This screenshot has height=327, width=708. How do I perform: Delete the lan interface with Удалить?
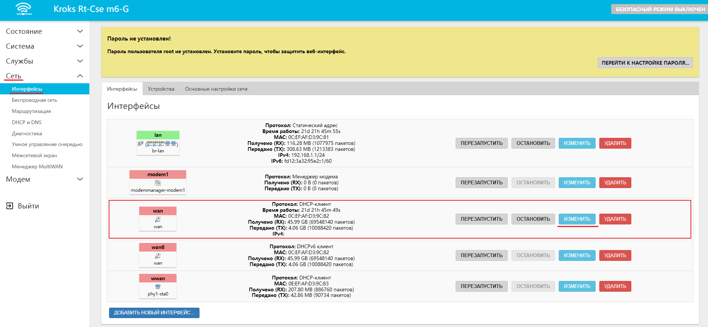(615, 143)
